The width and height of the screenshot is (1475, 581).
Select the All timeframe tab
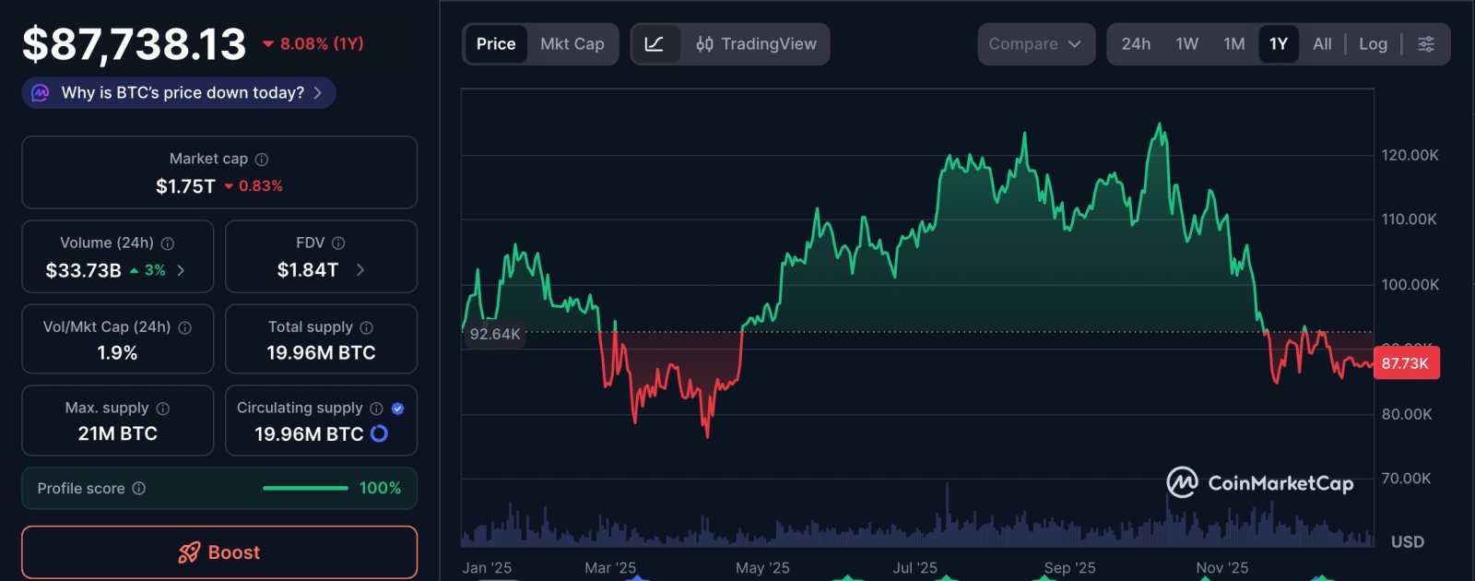(1322, 43)
